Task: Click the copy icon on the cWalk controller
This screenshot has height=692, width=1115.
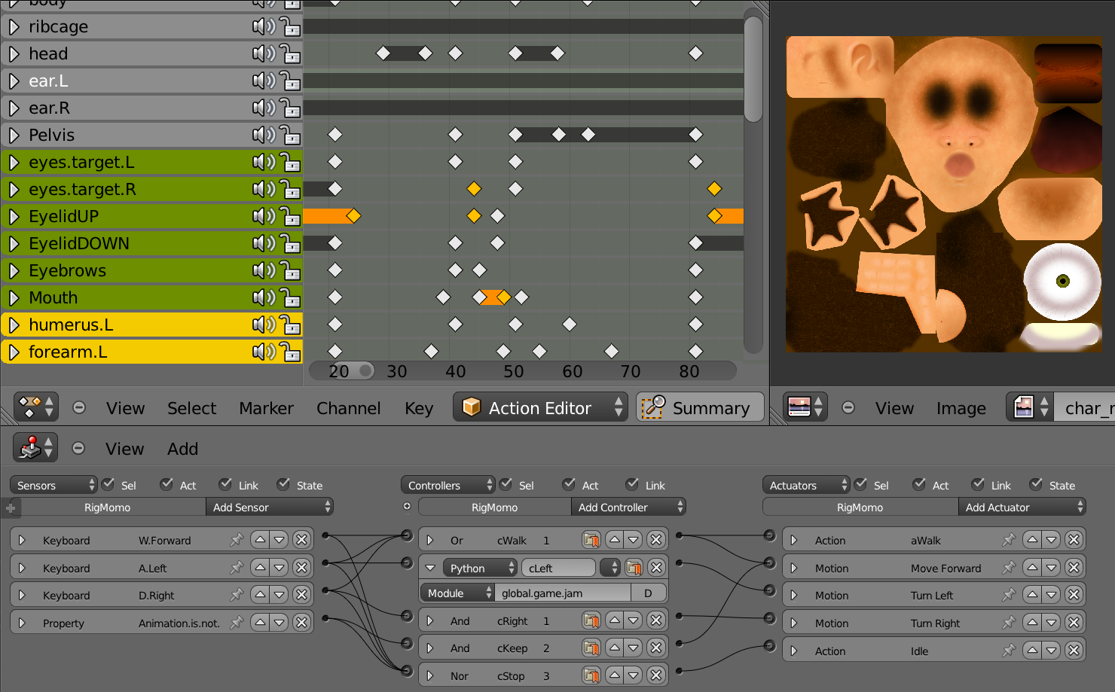Action: pos(591,539)
